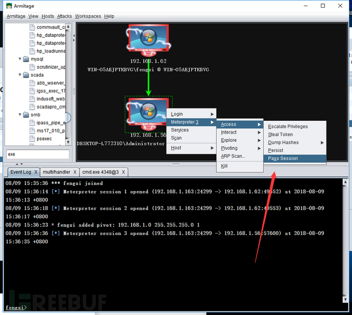Image resolution: width=352 pixels, height=315 pixels.
Task: Open the Attacks menu
Action: (64, 16)
